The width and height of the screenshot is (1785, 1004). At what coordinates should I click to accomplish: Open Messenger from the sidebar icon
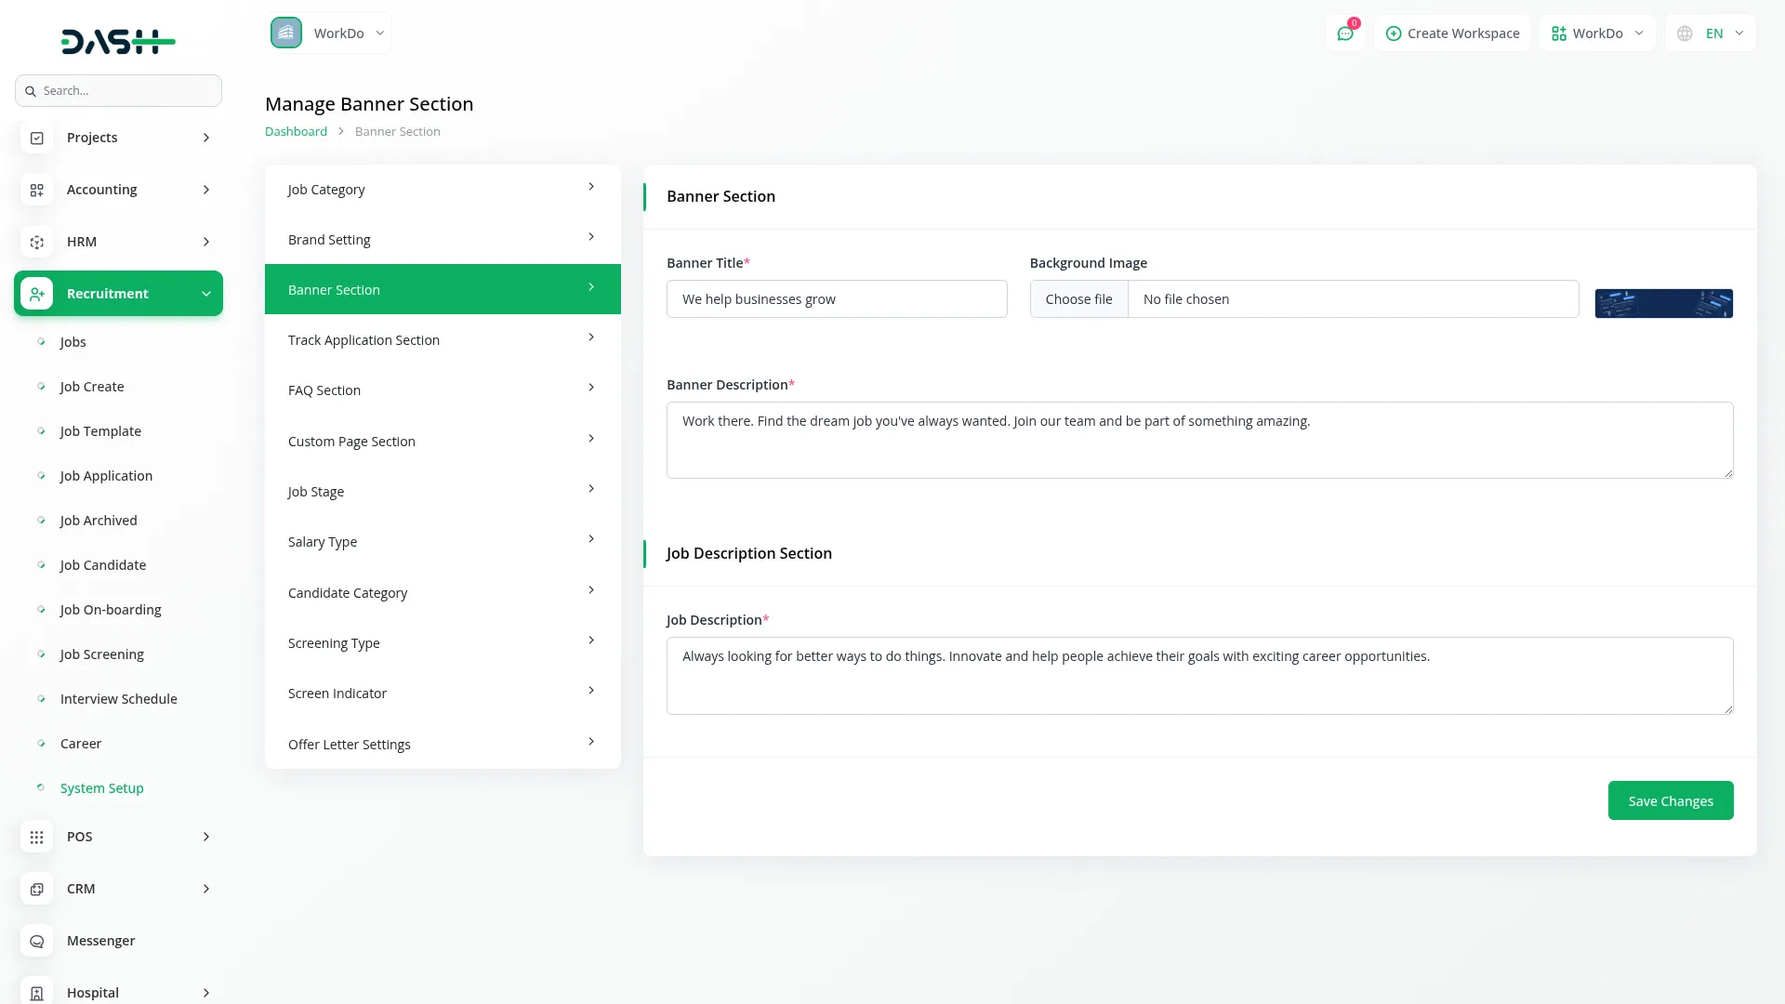tap(37, 941)
